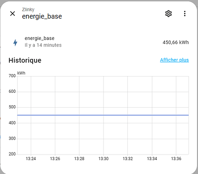Close the energie_base dialog

coord(13,13)
